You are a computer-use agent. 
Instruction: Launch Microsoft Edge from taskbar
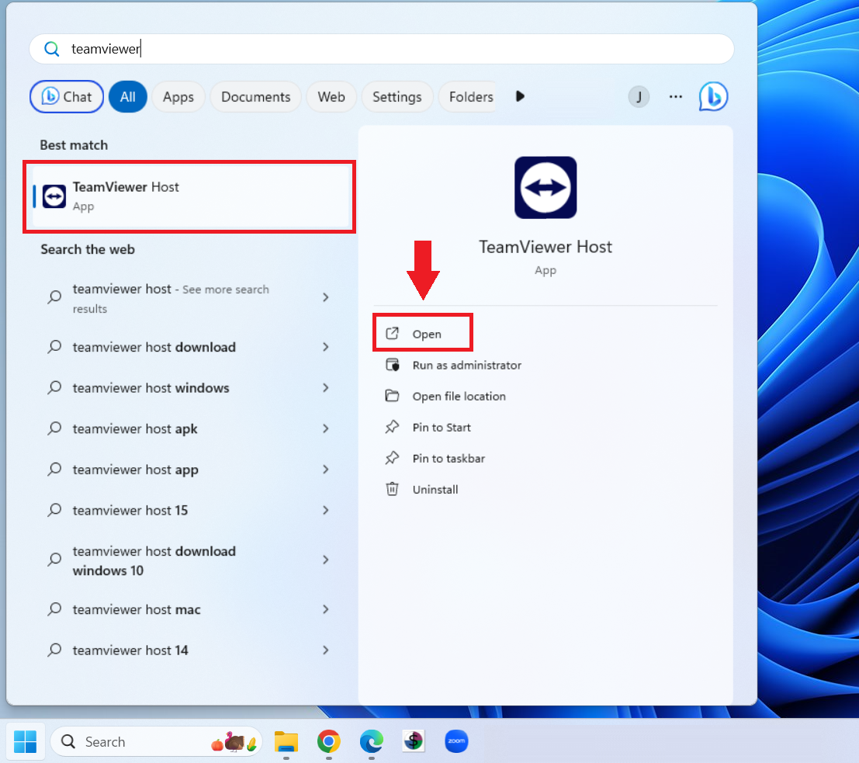372,741
